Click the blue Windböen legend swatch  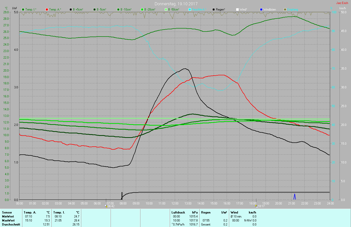pos(261,10)
